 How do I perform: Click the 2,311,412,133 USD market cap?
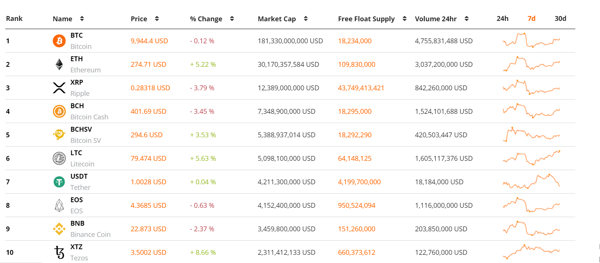point(287,253)
